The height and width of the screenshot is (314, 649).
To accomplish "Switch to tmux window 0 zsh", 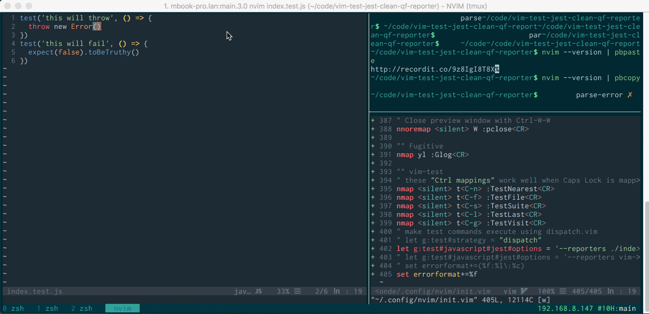I will [x=13, y=309].
